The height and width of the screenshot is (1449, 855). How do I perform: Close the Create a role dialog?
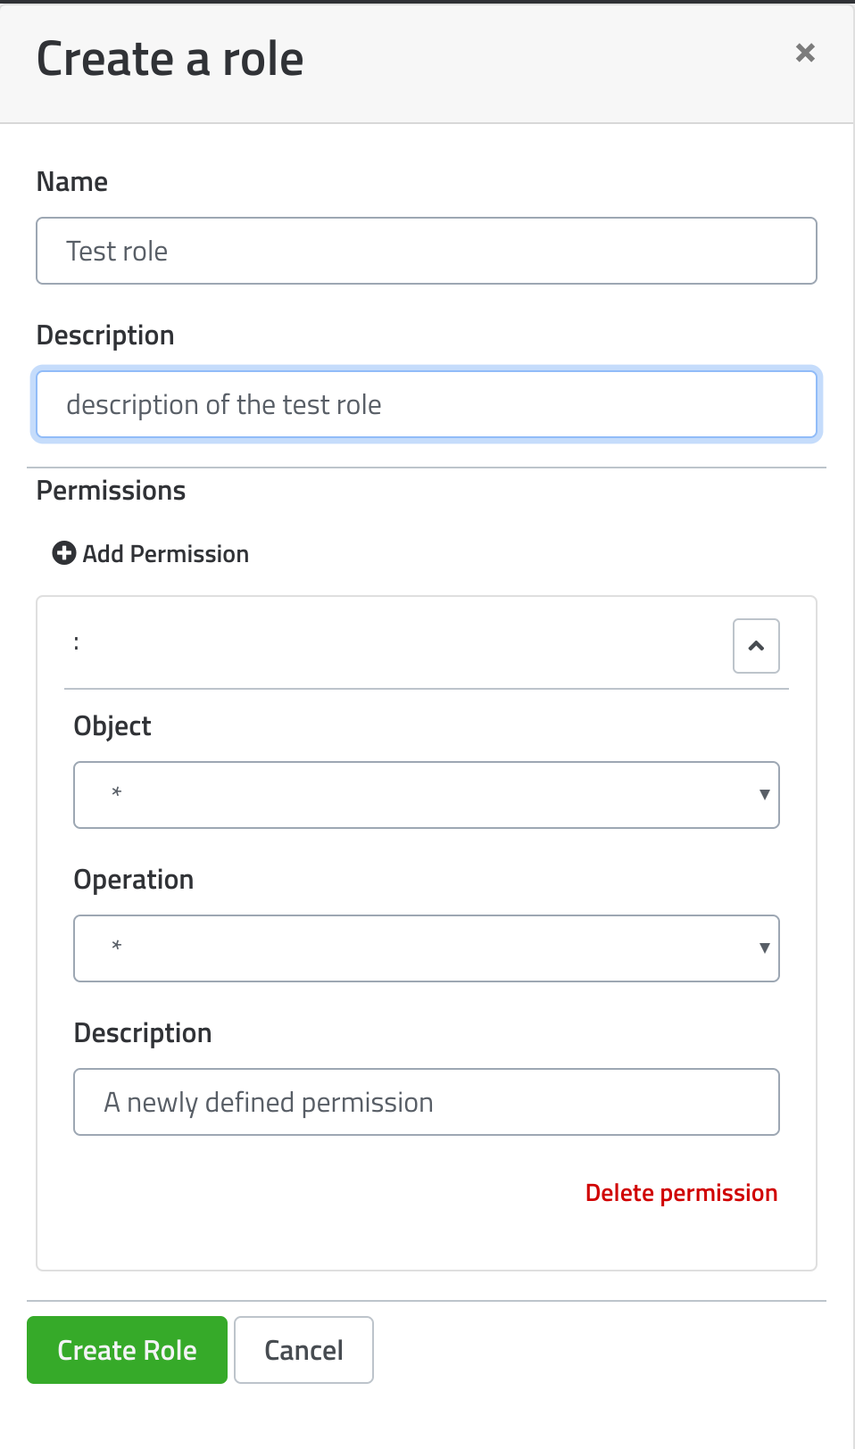pyautogui.click(x=805, y=54)
